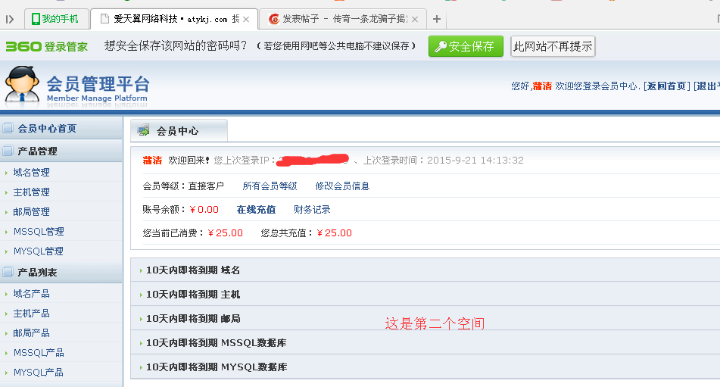Click the 会员中心 panel icon
The image size is (720, 387).
[143, 130]
